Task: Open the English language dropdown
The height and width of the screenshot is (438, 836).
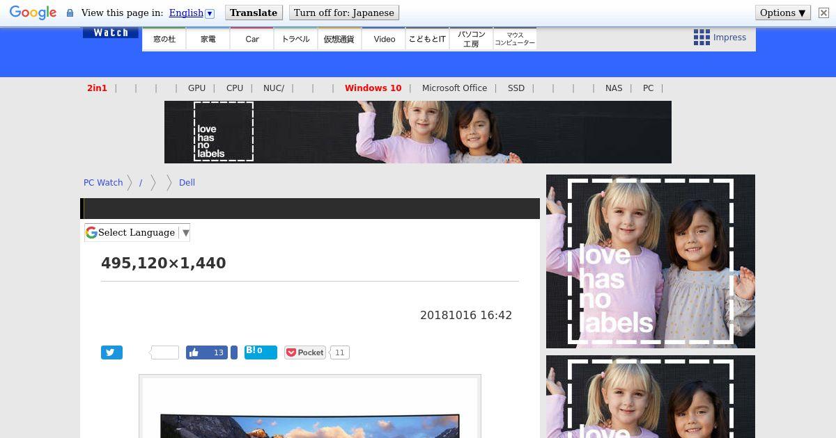Action: click(x=192, y=13)
